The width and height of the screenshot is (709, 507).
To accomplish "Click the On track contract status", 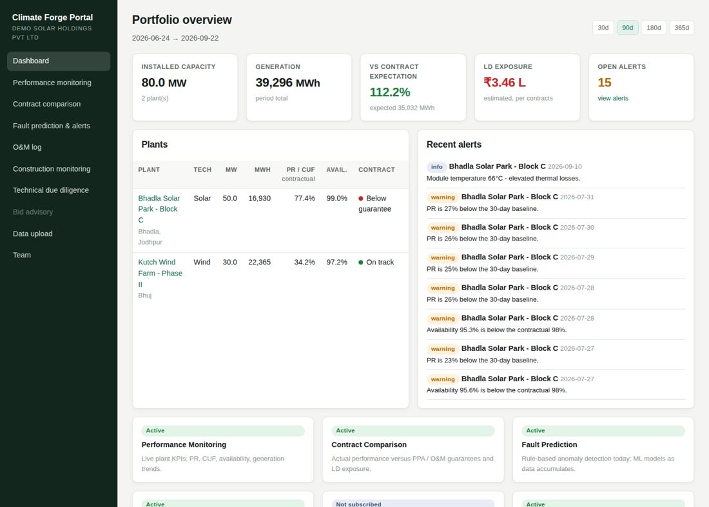I will click(376, 262).
